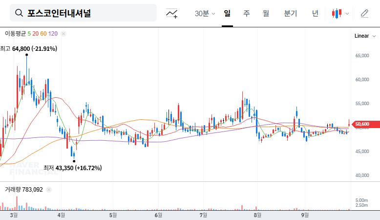Open the add indicator chart icon
Image resolution: width=380 pixels, height=220 pixels.
[171, 13]
